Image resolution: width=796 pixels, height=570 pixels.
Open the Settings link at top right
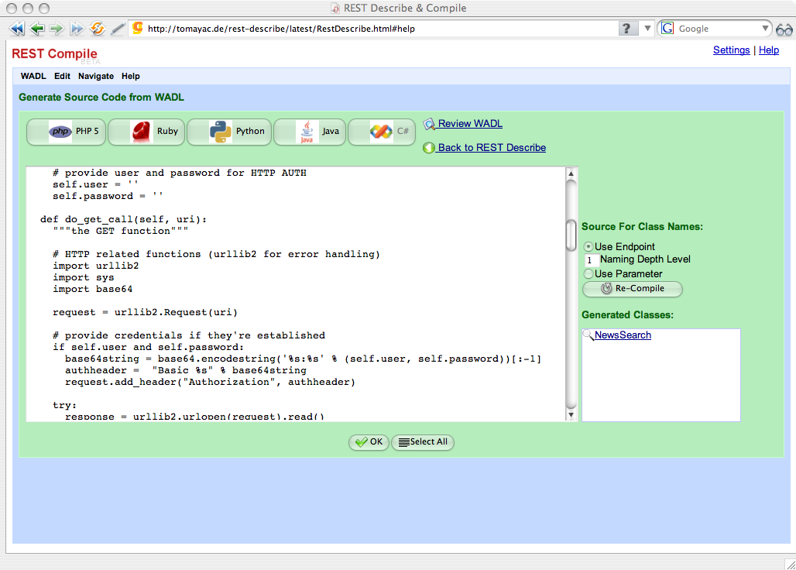[732, 50]
